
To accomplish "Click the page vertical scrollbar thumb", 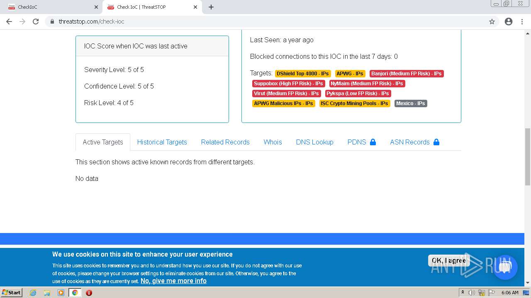I will 528,156.
